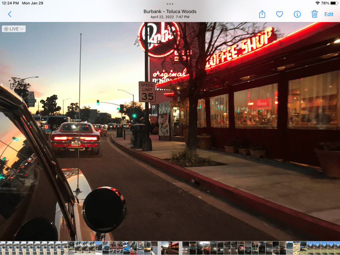Tap the 78% battery percentage text
The height and width of the screenshot is (255, 340).
pos(325,3)
